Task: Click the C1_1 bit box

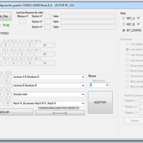Action: pyautogui.click(x=22, y=45)
